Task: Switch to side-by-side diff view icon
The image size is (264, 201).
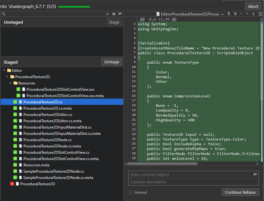Action: pyautogui.click(x=260, y=14)
